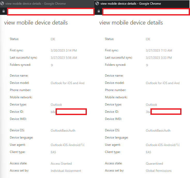The image size is (190, 178).
Task: Click left window Device model Outlook for iOS value
Action: coord(67,83)
